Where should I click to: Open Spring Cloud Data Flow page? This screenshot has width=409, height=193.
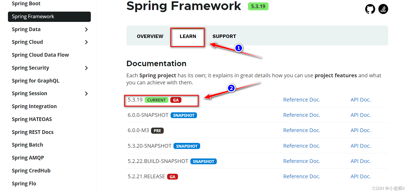[40, 55]
